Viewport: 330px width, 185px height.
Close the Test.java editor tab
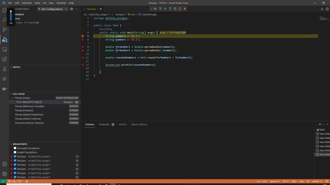click(101, 9)
